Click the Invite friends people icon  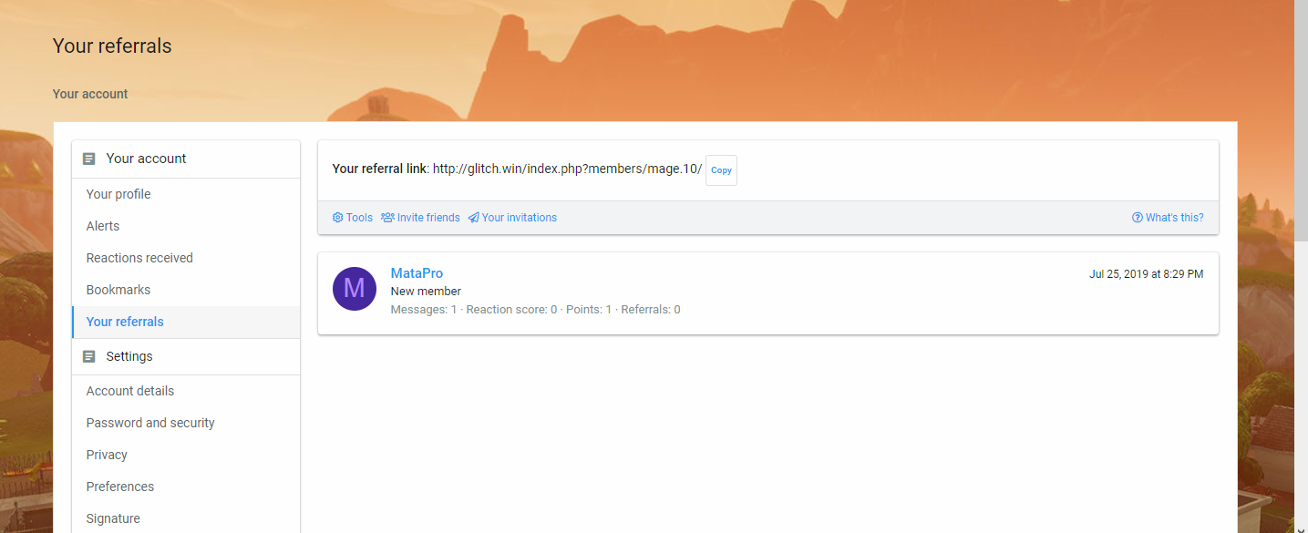(387, 218)
